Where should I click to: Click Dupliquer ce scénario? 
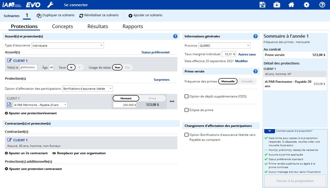[55, 15]
